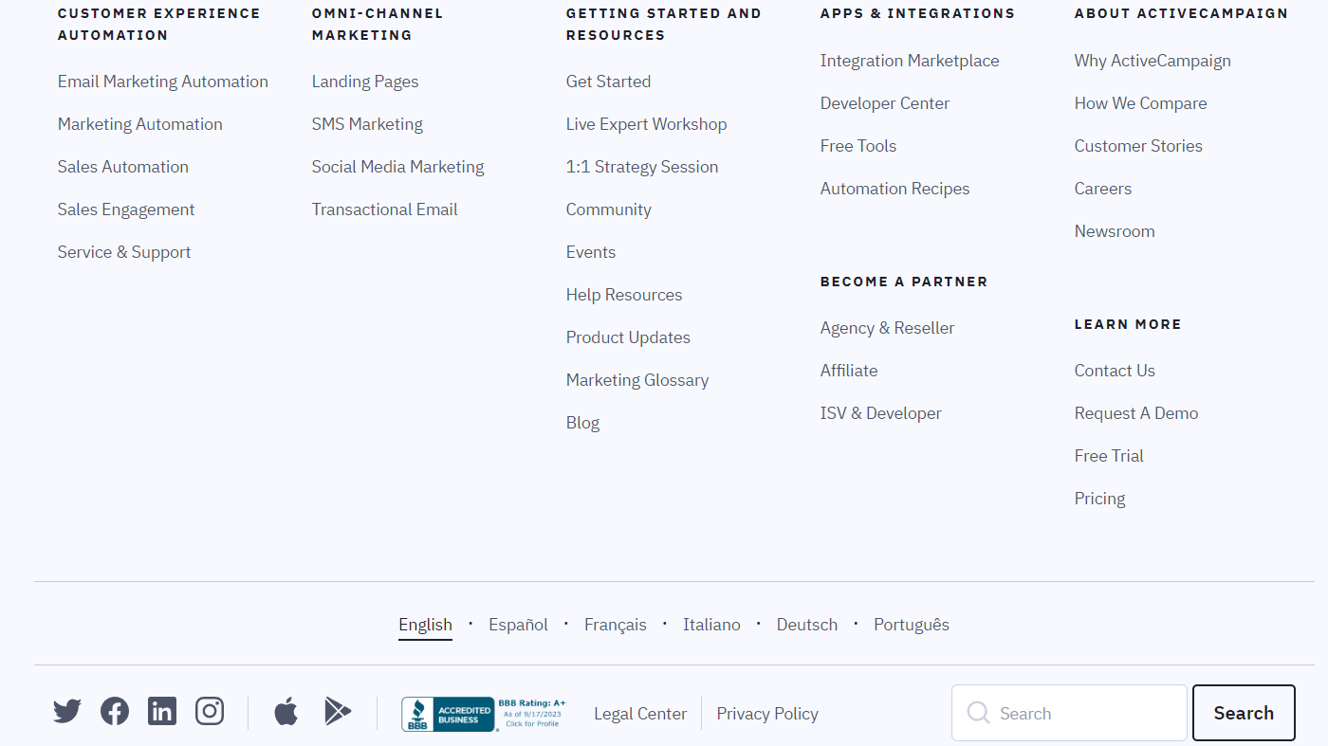Select English language
Image resolution: width=1328 pixels, height=746 pixels.
425,625
